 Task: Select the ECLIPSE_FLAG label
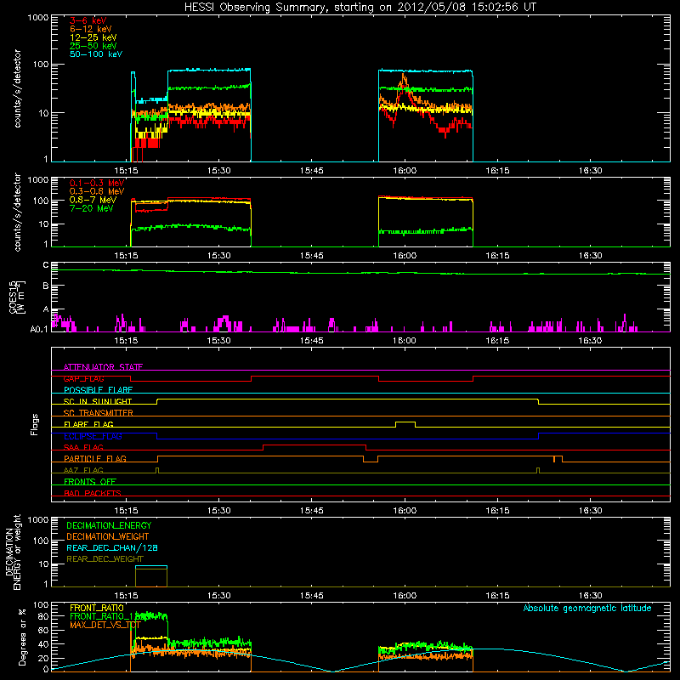(x=93, y=436)
